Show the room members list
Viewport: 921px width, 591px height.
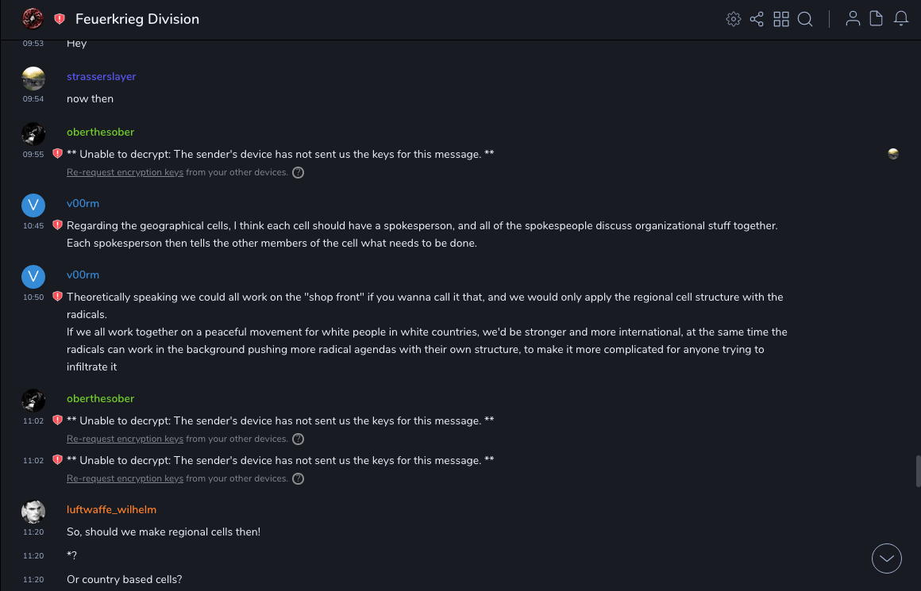pos(853,19)
